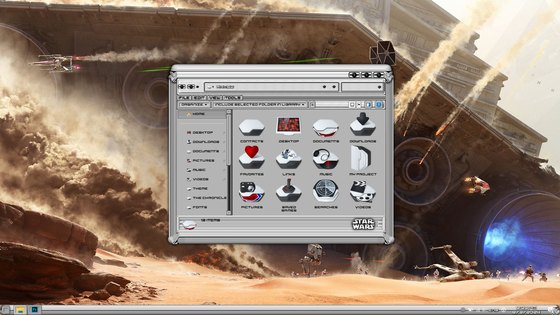Click the blue help question mark icon
This screenshot has height=315, width=560.
coord(379,105)
